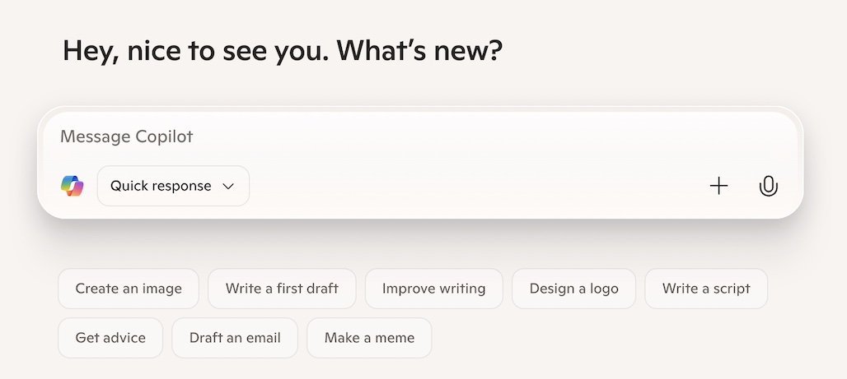Click the 'Message Copilot' placeholder text

coord(126,136)
